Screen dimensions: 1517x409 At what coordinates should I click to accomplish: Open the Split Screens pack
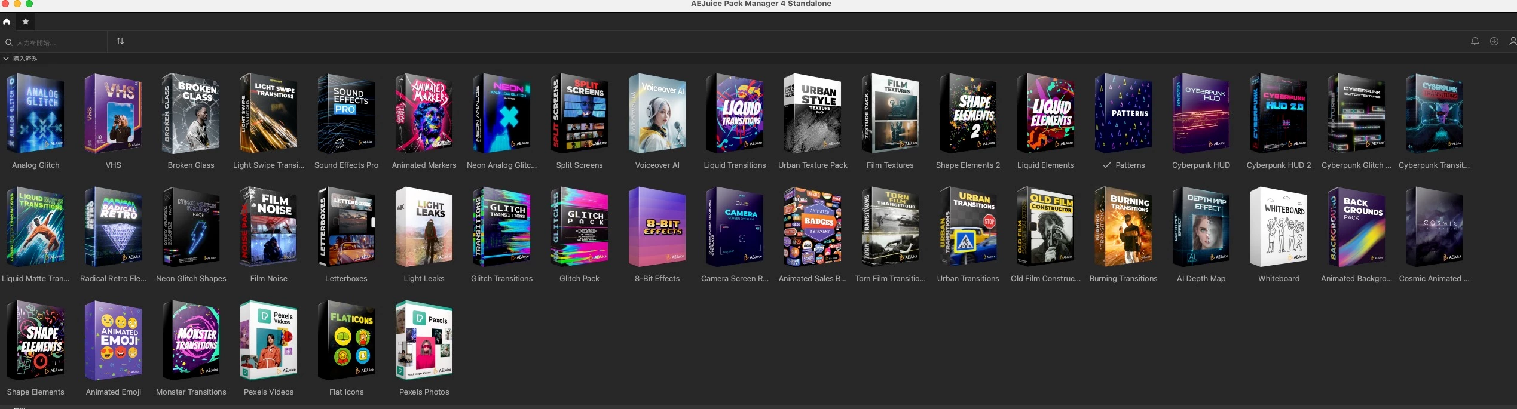(580, 113)
